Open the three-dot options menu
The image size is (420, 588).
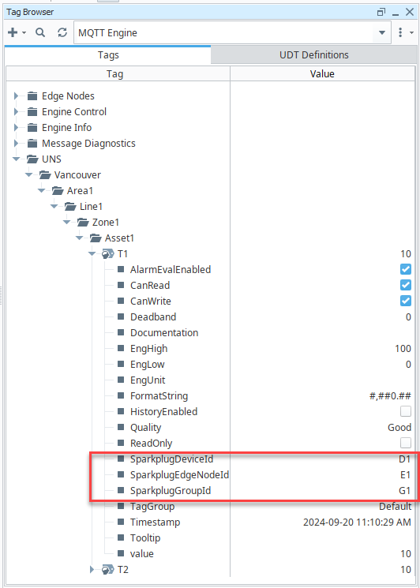pyautogui.click(x=400, y=32)
